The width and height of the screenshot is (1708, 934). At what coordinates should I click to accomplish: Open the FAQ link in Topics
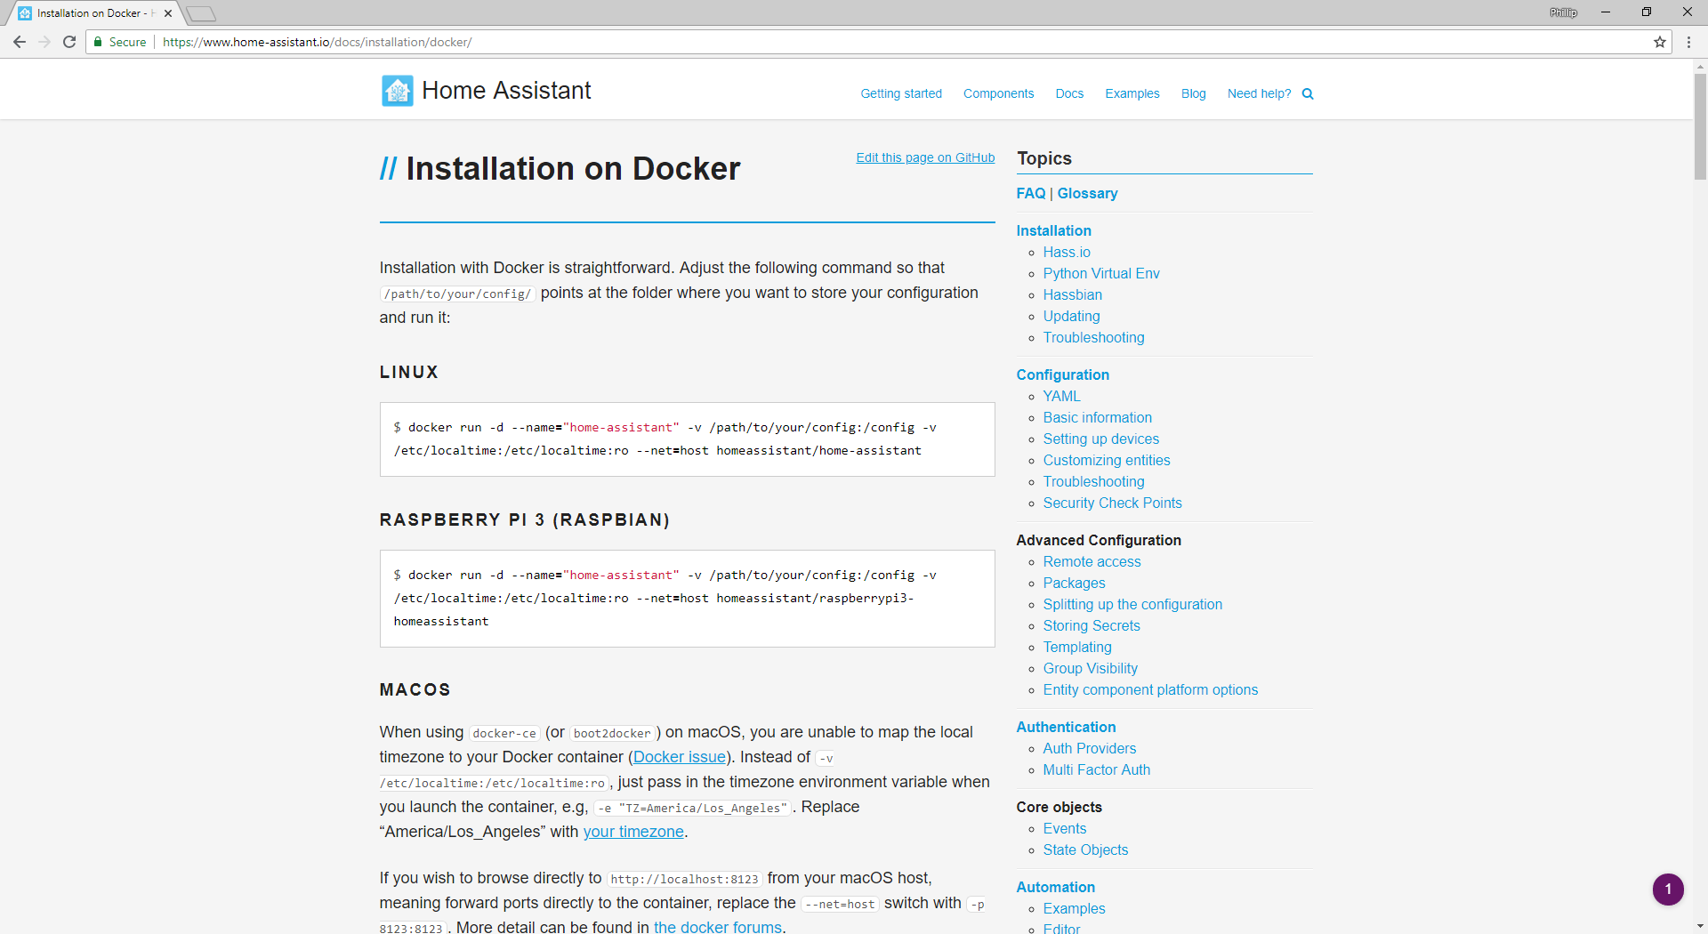[1031, 193]
